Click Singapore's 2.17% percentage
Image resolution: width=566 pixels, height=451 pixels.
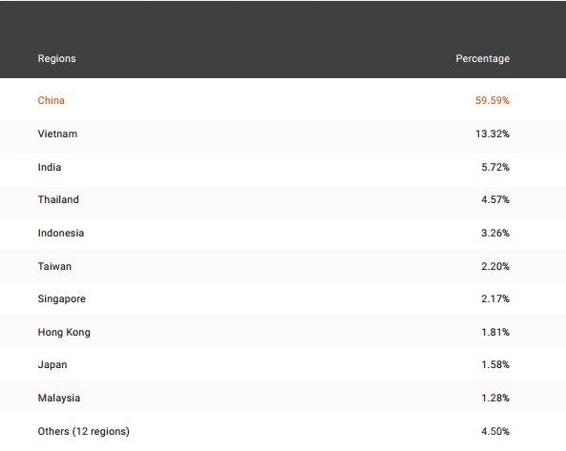[494, 298]
